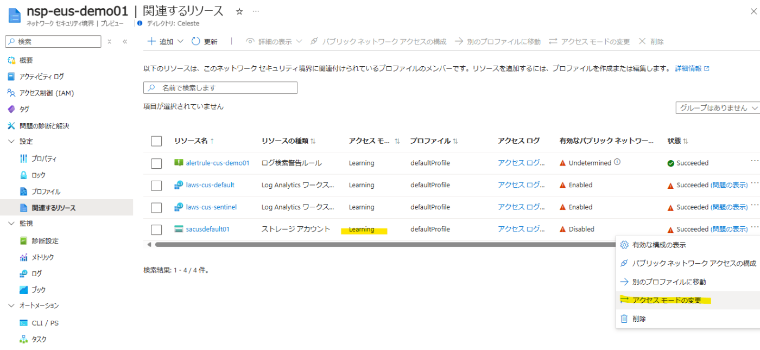
Task: Open the alertrule-cus-demo01 resource link
Action: click(218, 163)
